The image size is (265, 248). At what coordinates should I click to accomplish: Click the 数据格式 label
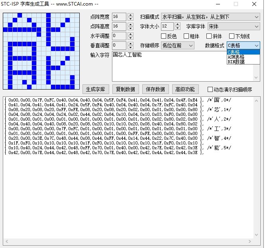coord(214,46)
